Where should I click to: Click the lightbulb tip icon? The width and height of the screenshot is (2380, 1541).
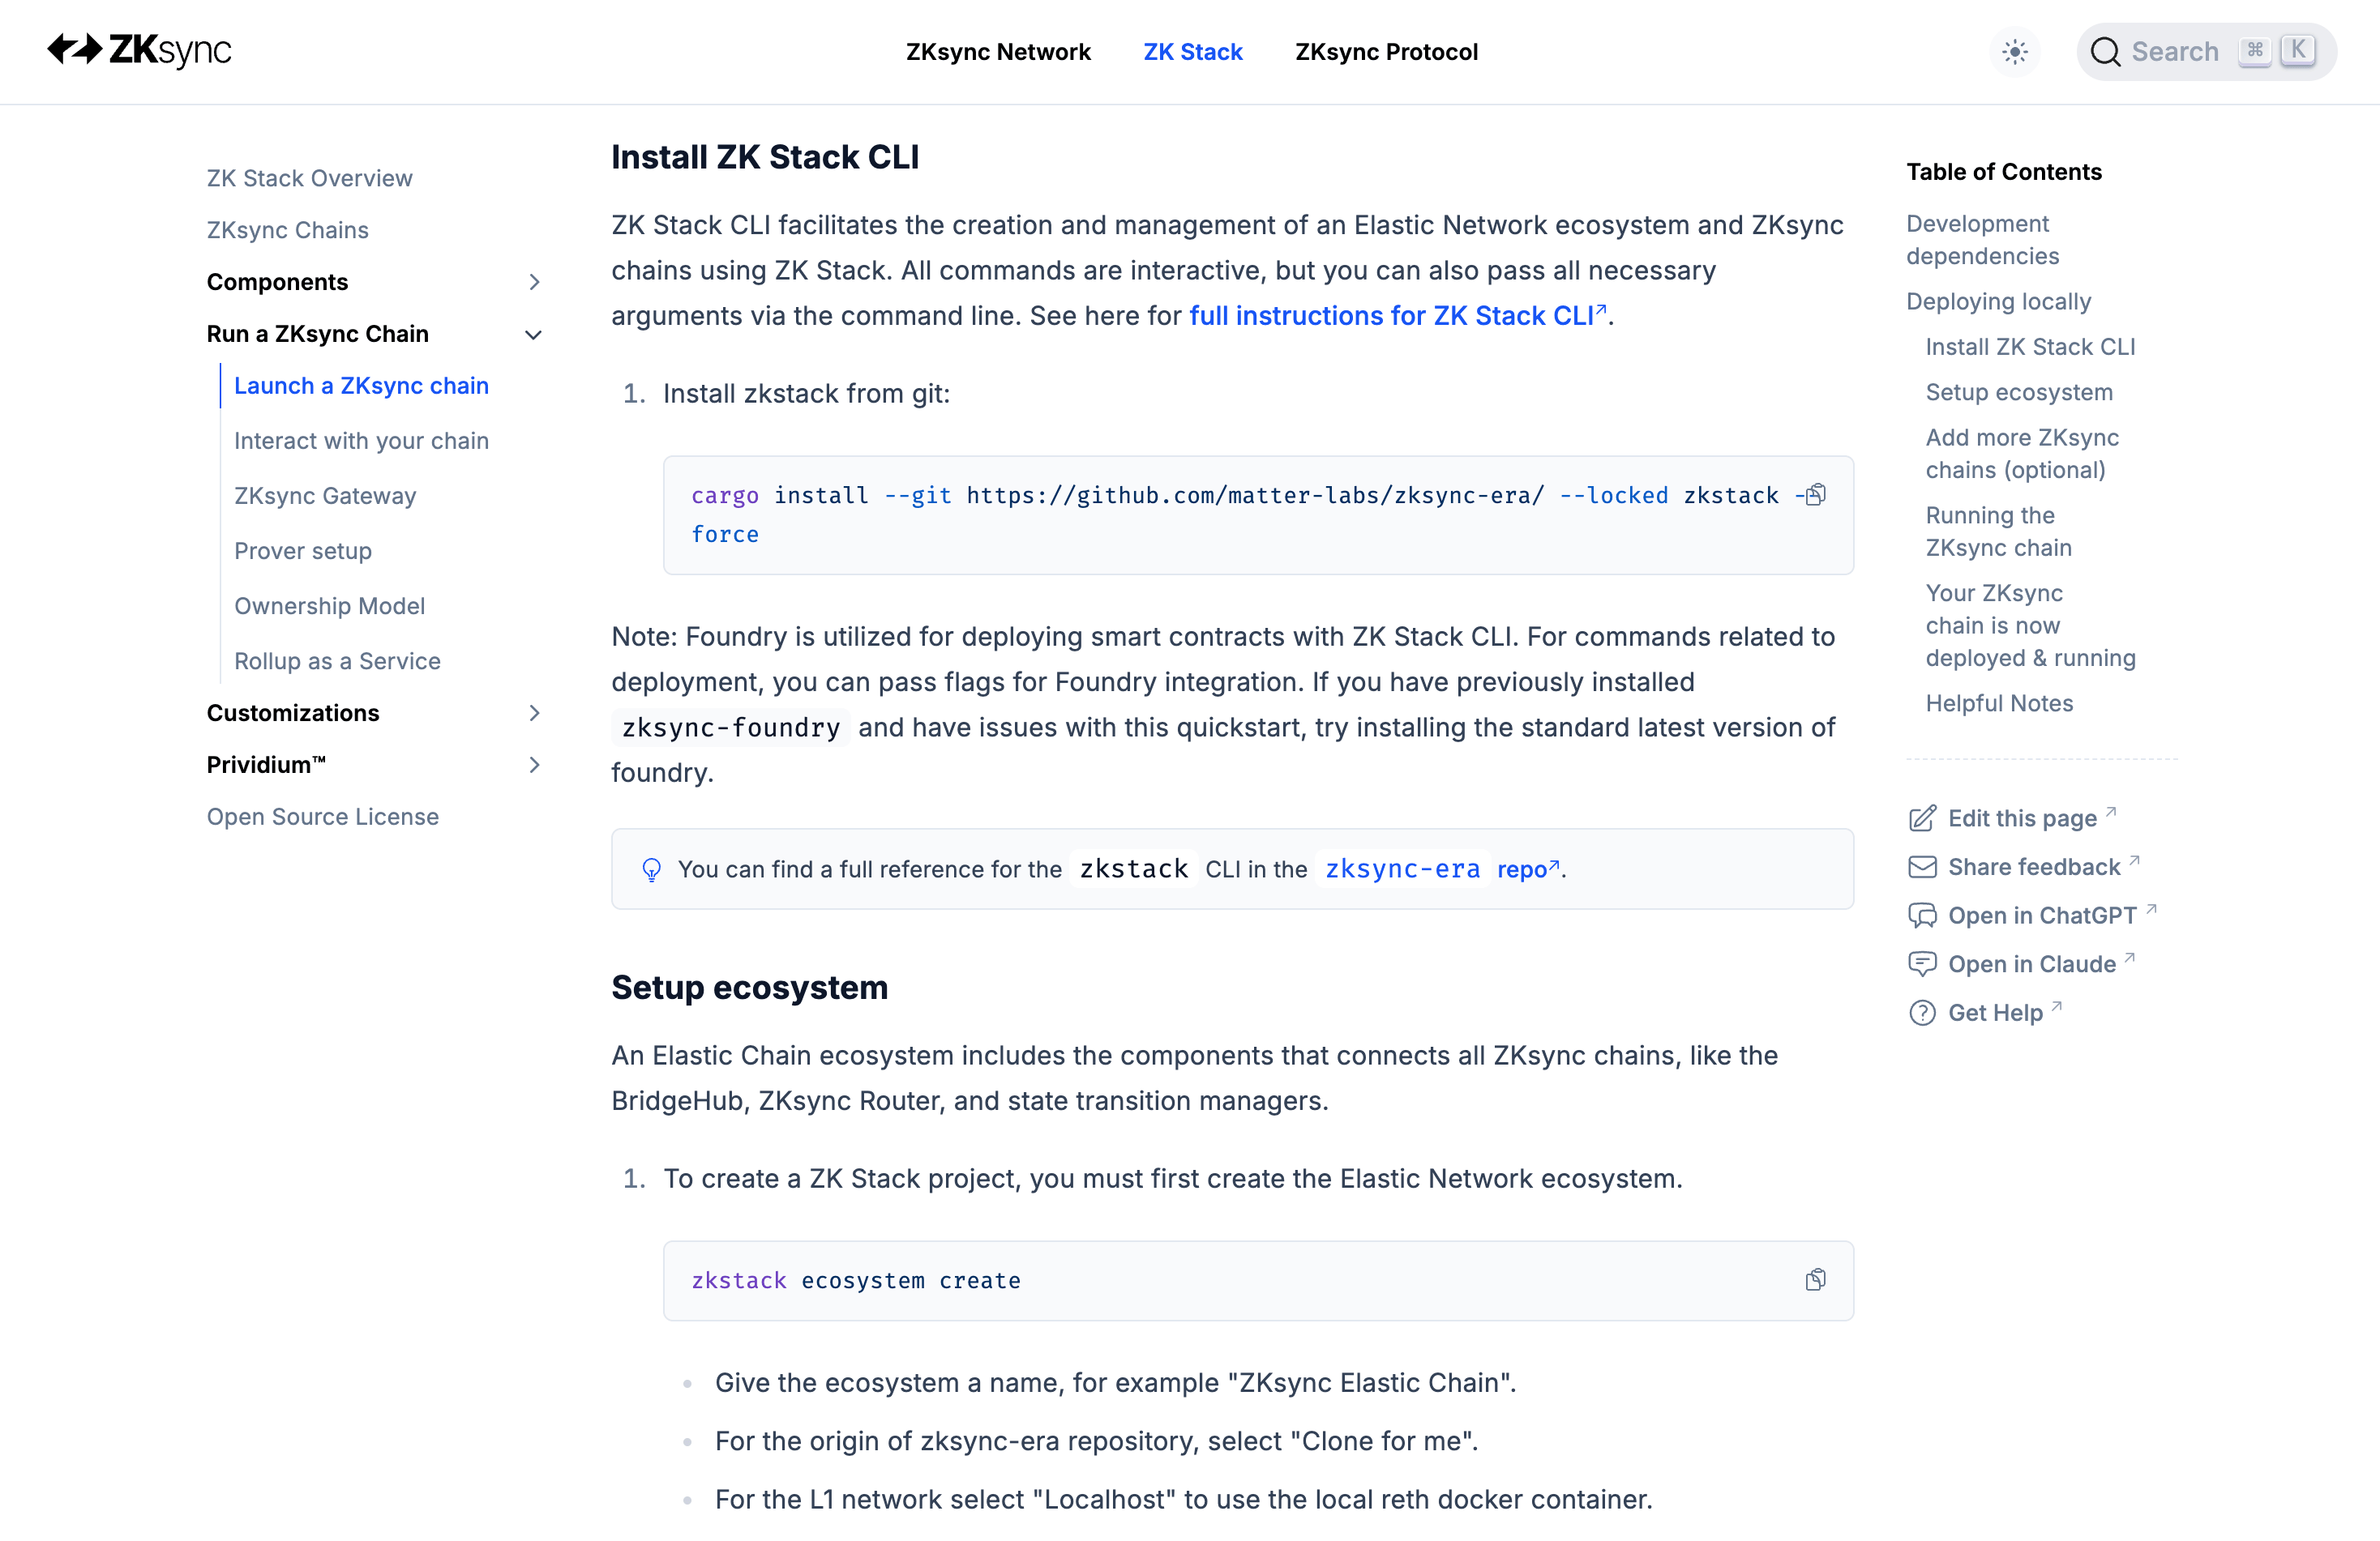click(x=651, y=869)
